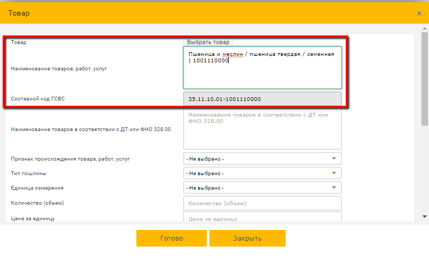Click the Тип пошлины label text
429x260 pixels.
click(x=29, y=174)
